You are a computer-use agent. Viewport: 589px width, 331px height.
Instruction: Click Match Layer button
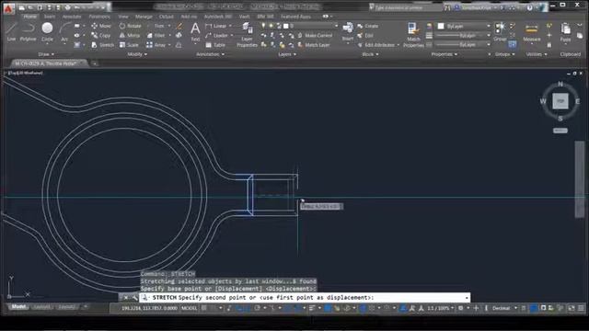(314, 45)
